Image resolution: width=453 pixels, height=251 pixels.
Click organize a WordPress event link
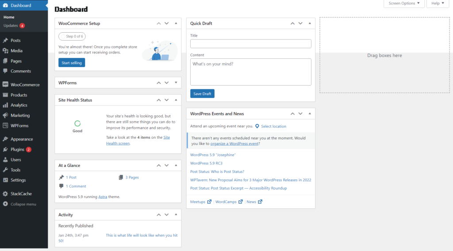[234, 144]
